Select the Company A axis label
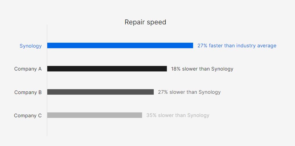 click(x=28, y=69)
